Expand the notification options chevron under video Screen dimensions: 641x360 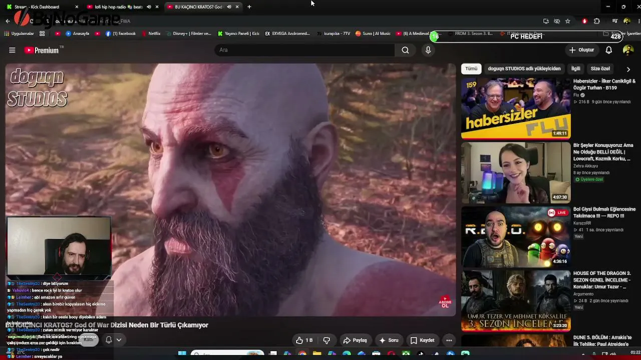[119, 340]
